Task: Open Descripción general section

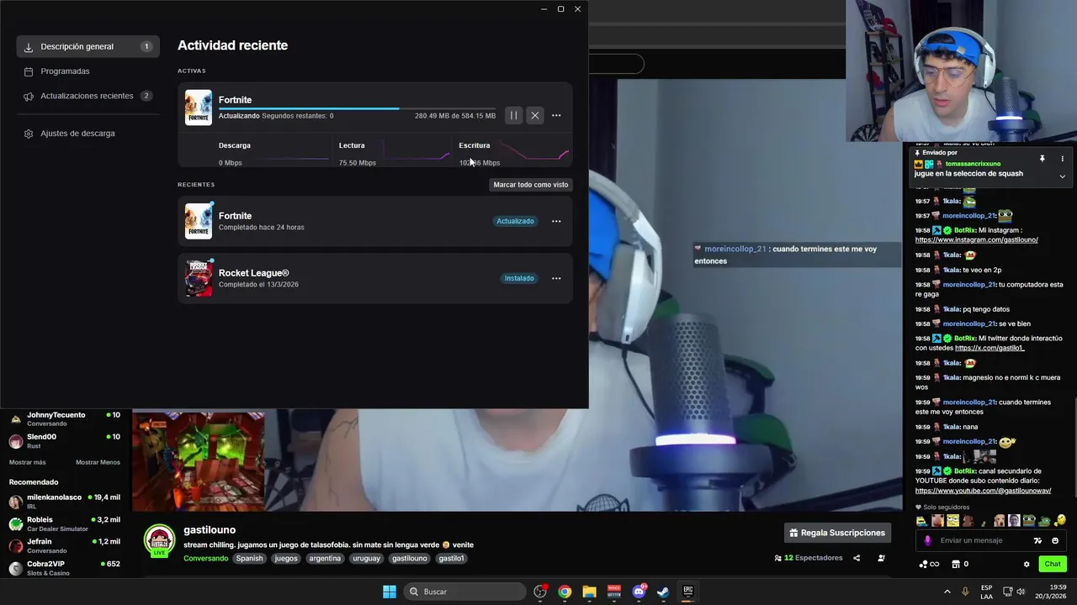Action: (88, 46)
